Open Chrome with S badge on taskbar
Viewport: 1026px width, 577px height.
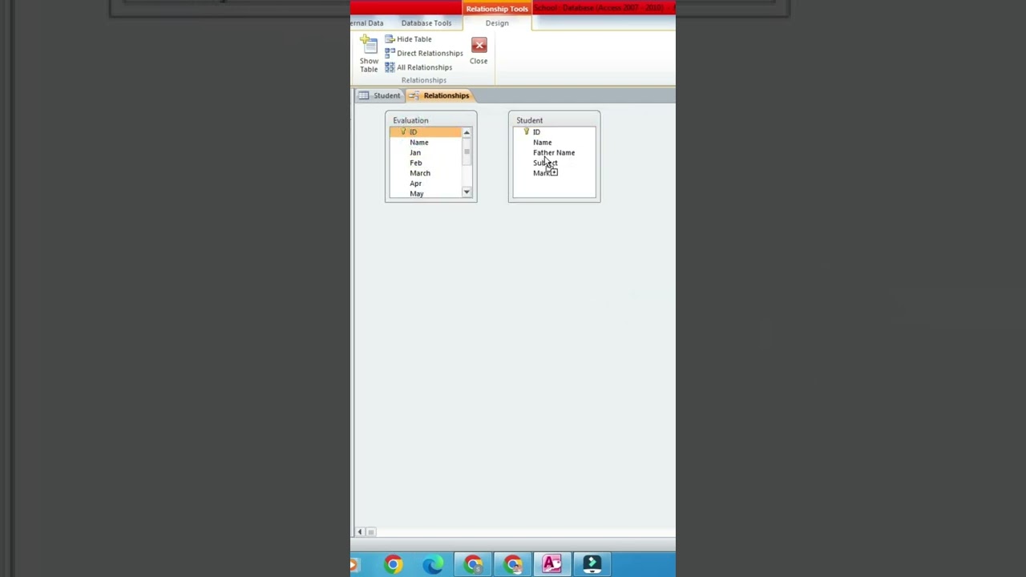click(473, 565)
